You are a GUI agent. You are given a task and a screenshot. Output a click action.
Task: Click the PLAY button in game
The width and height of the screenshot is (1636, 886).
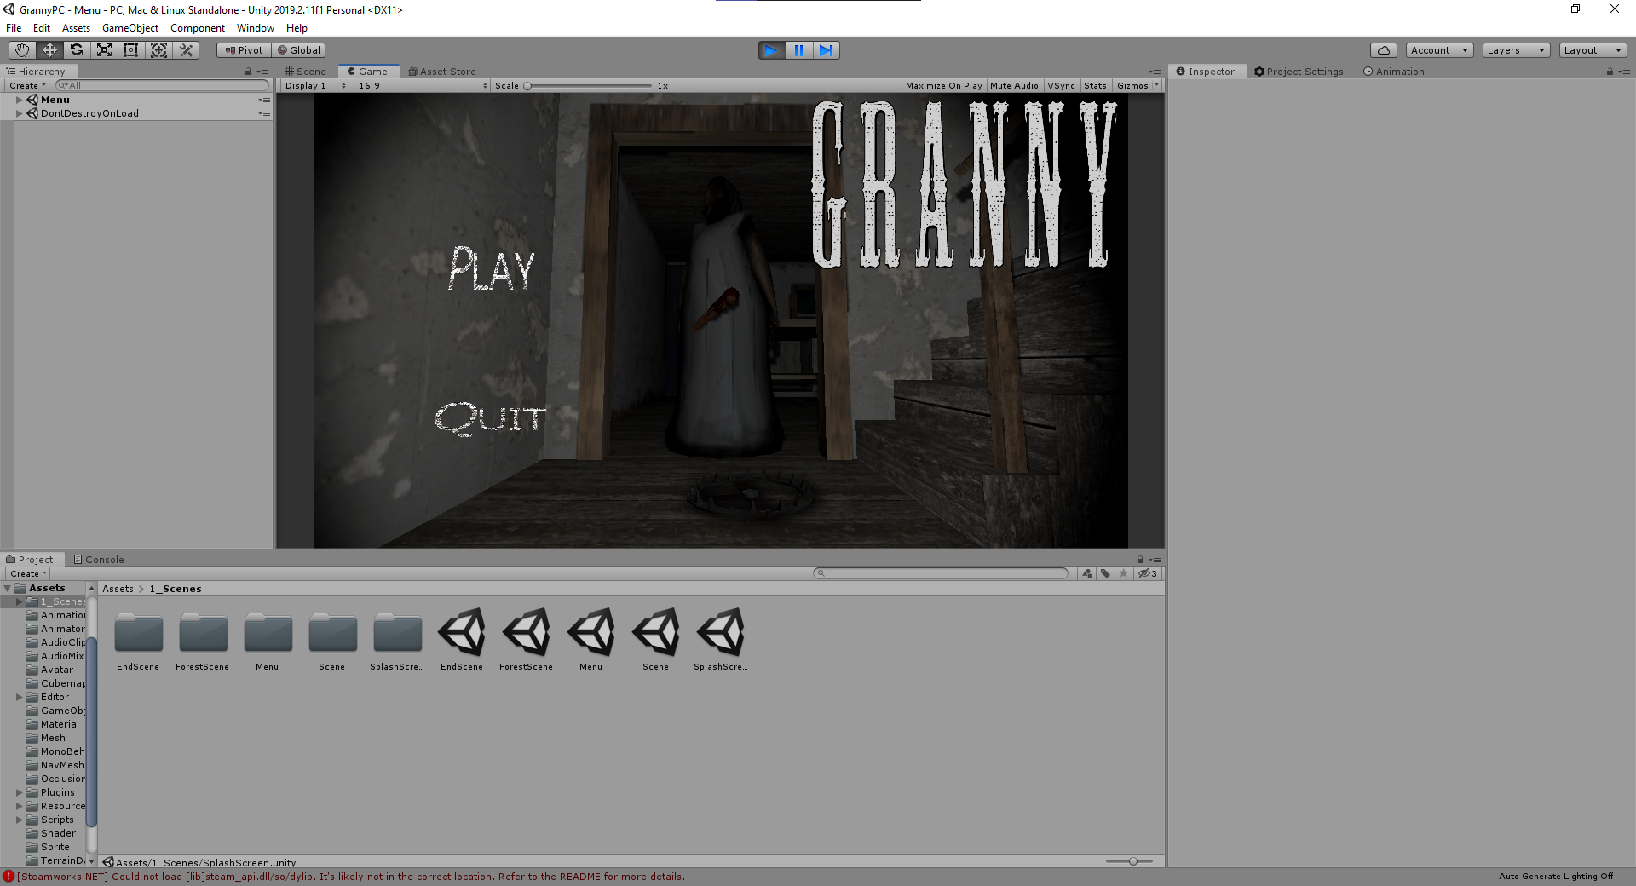(x=491, y=269)
